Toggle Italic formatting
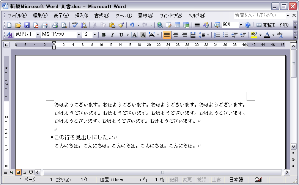Image resolution: width=299 pixels, height=185 pixels. [112, 35]
